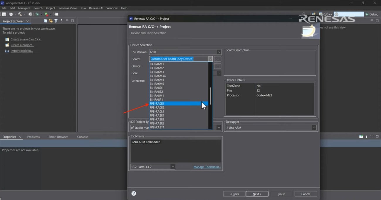Viewport: 381px width, 200px height.
Task: Select EK-RA6M3G in the board list
Action: tap(179, 76)
